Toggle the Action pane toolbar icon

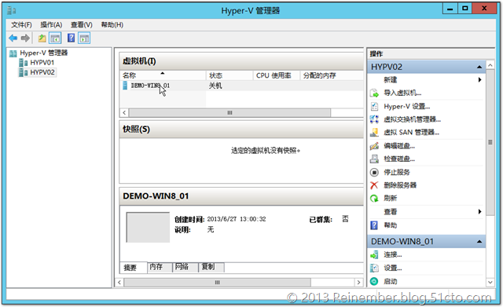(84, 38)
